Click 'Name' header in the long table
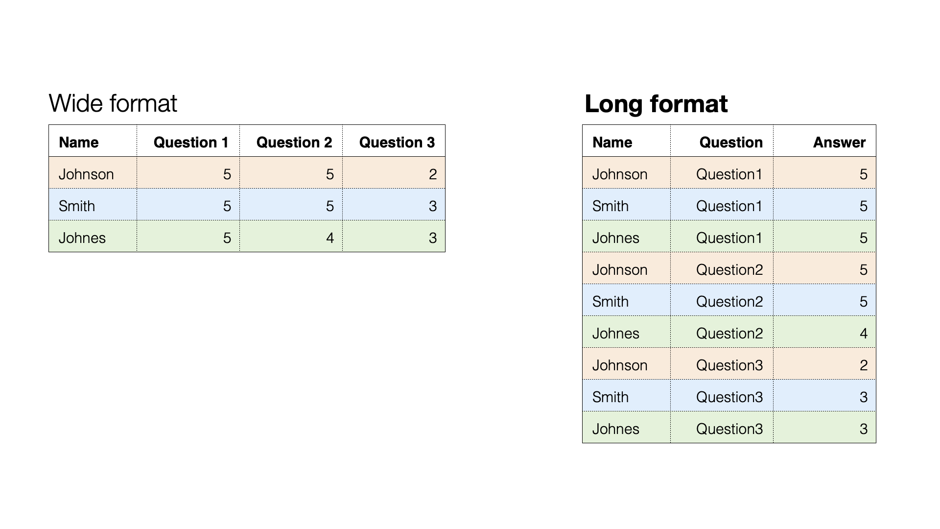940x529 pixels. click(612, 142)
